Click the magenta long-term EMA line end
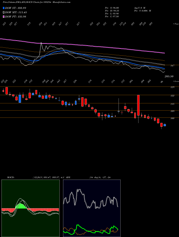 click(164, 53)
